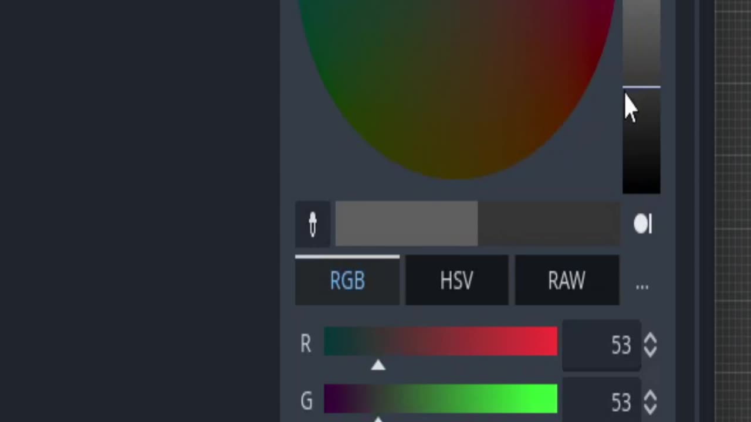Click the stepper arrows for R value
751x422 pixels.
[650, 345]
